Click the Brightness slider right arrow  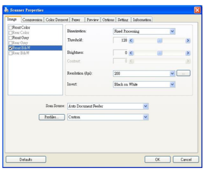(x=188, y=53)
